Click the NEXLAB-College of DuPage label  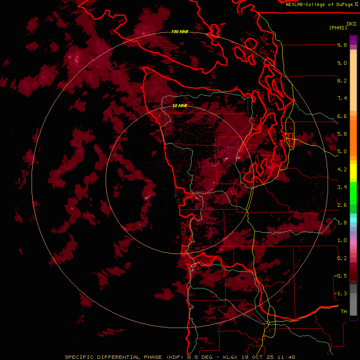pyautogui.click(x=319, y=4)
